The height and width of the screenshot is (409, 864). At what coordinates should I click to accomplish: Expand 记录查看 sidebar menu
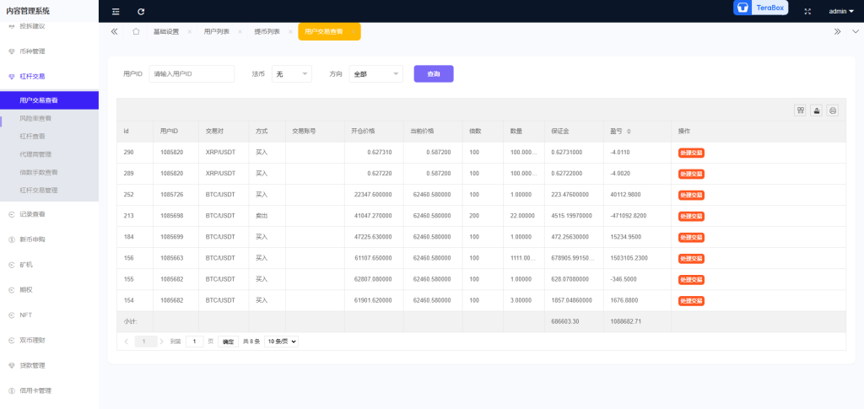(33, 213)
